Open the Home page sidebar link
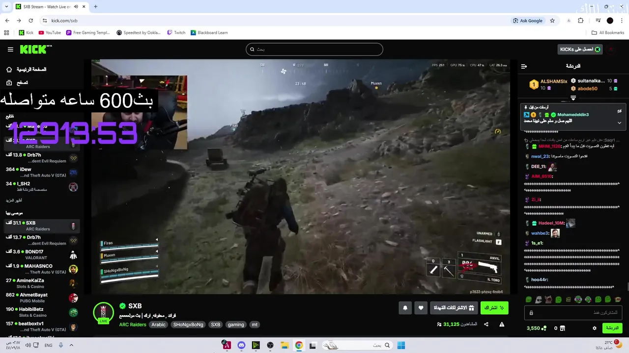629x353 pixels. click(x=27, y=69)
